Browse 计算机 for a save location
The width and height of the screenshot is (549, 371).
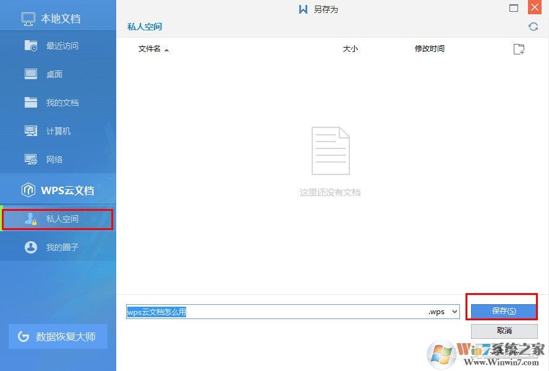pos(57,130)
